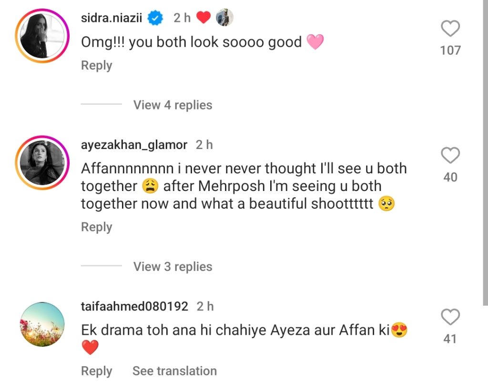Reply to taifaahmed080192's comment

[96, 371]
